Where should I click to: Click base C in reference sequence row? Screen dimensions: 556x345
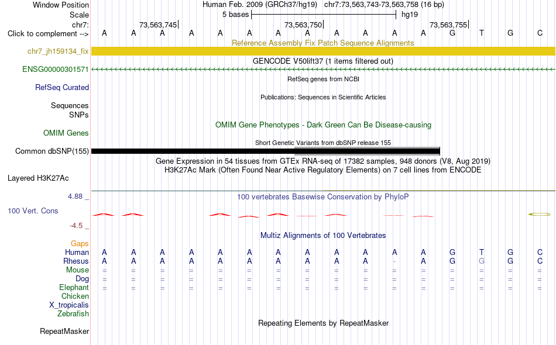[540, 33]
